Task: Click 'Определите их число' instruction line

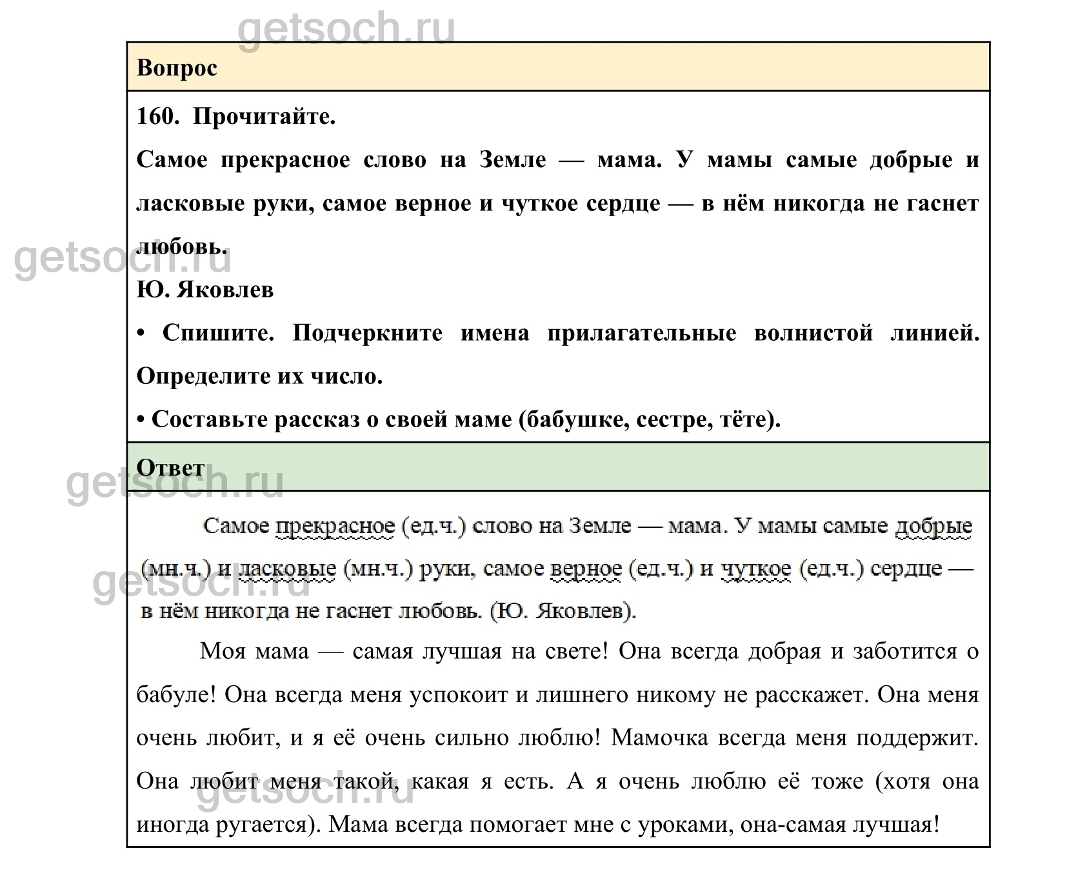Action: point(259,376)
